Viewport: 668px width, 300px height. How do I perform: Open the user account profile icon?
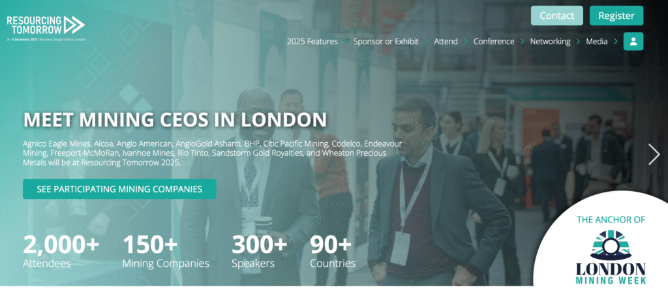coord(633,41)
